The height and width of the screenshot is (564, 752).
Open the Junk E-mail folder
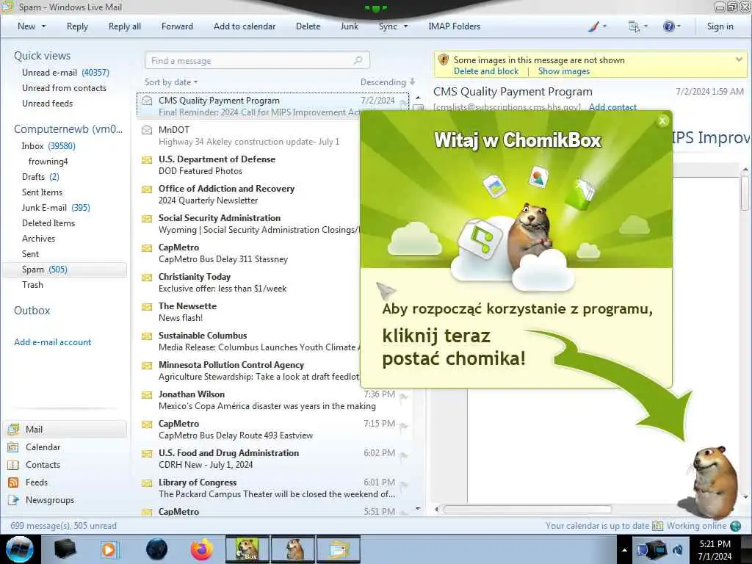click(56, 208)
